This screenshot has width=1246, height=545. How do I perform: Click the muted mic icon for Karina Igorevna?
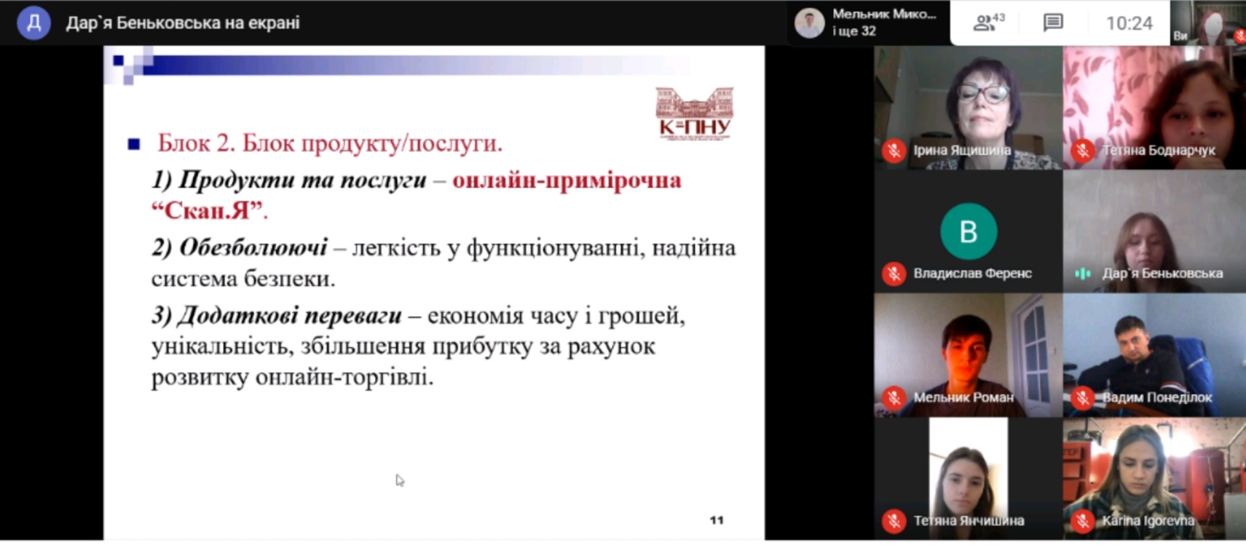coord(1082,521)
